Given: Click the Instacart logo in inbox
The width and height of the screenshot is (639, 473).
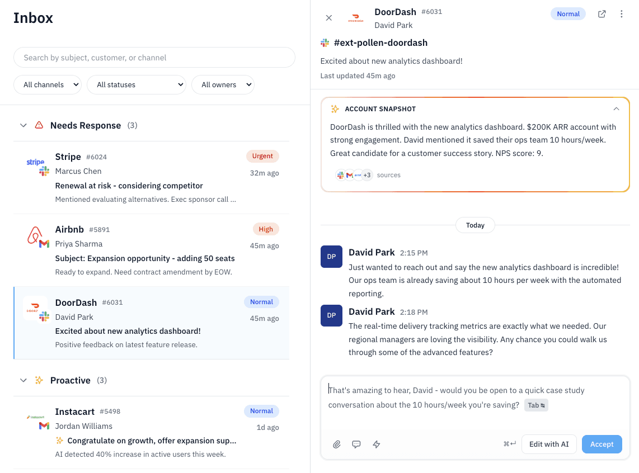Looking at the screenshot, I should pos(35,417).
